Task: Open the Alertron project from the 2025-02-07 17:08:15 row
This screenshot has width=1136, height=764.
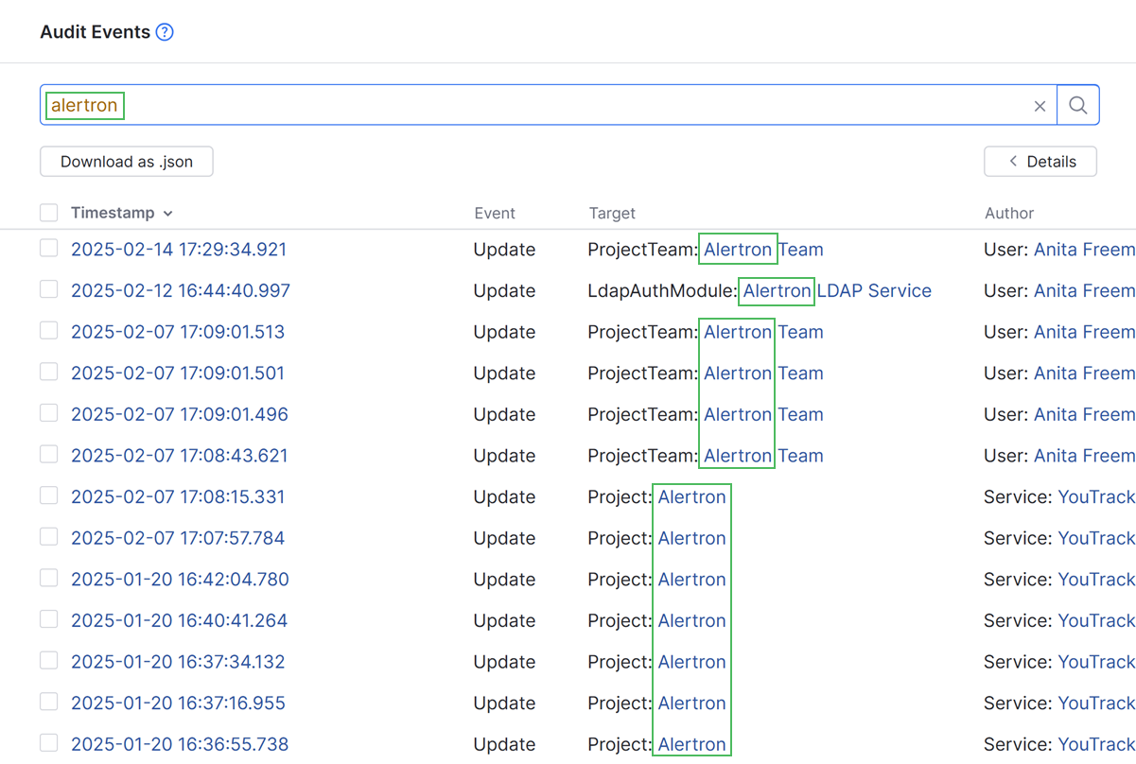Action: coord(691,496)
